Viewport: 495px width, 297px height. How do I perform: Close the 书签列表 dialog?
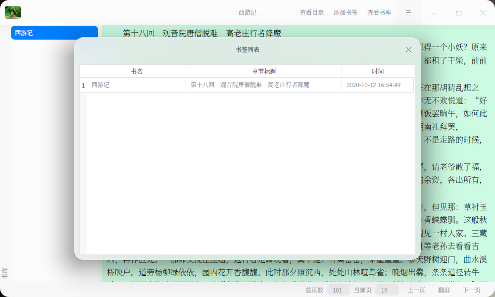408,50
